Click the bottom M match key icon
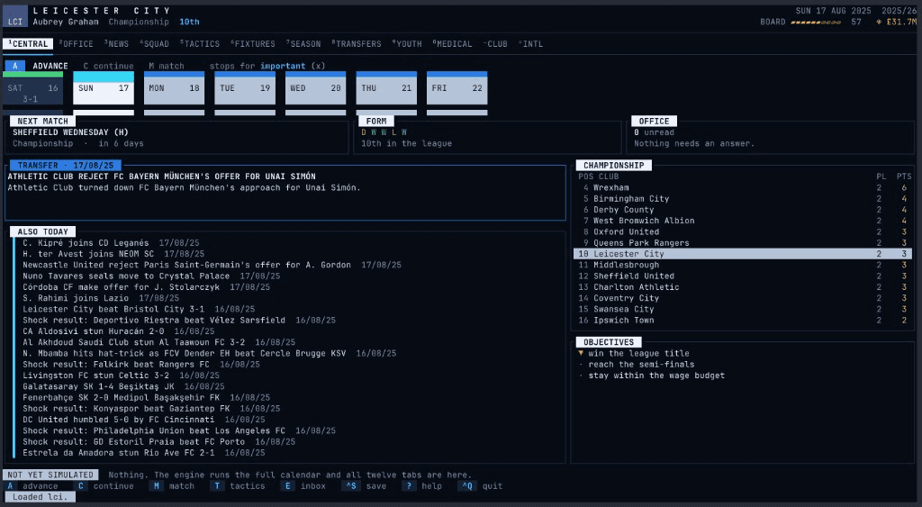Screen dimensions: 922x507 [x=156, y=485]
